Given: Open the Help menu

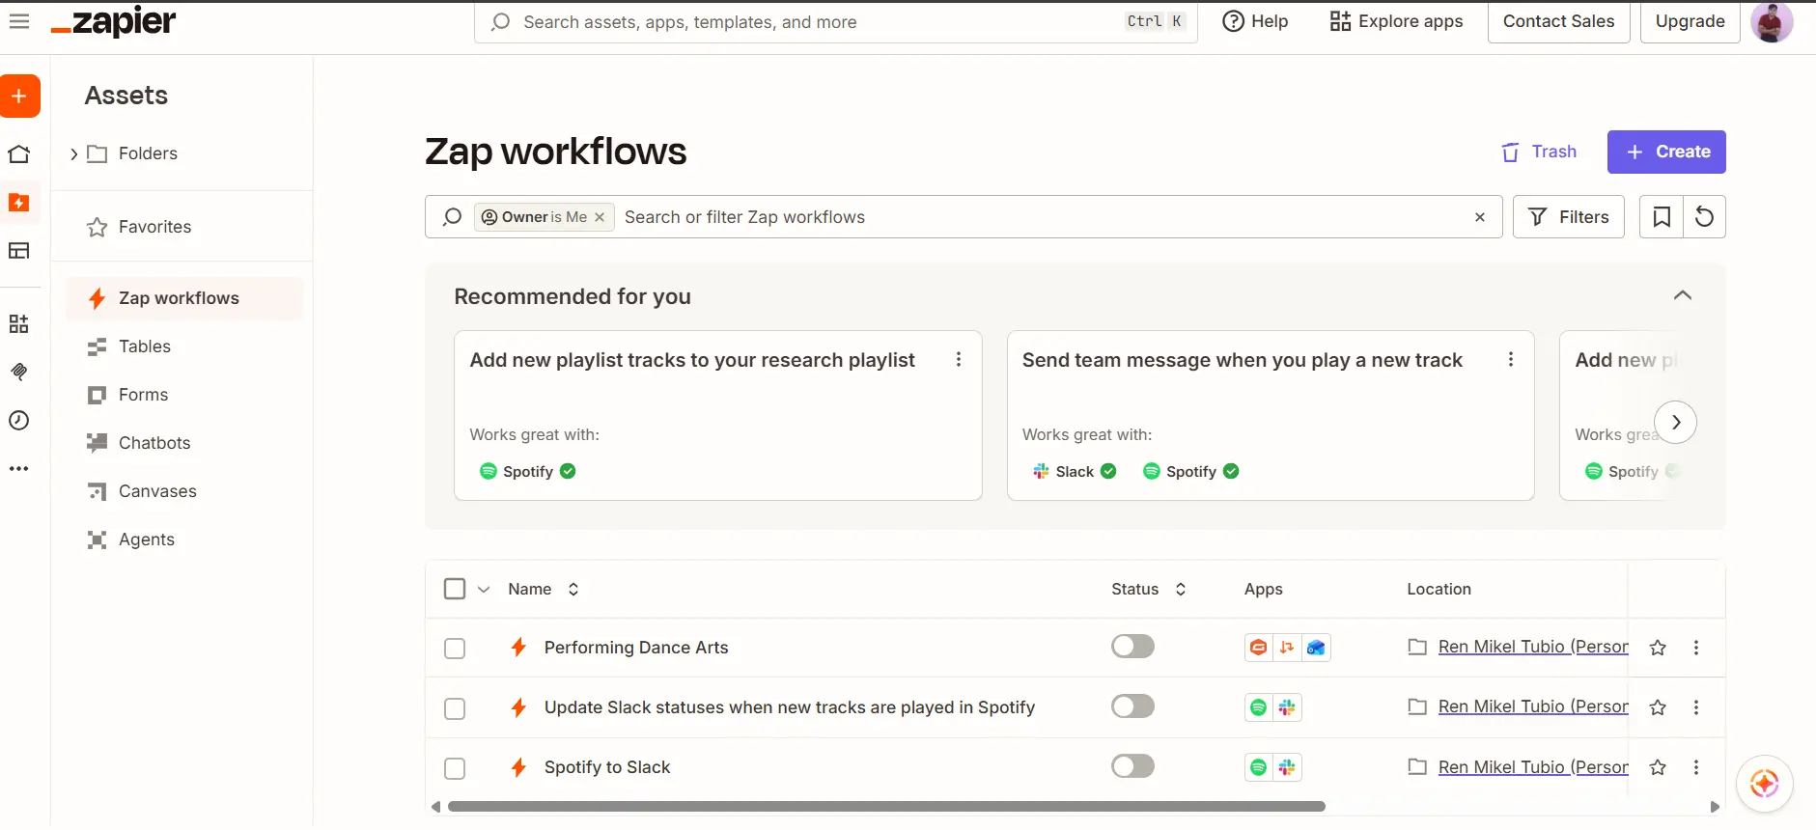Looking at the screenshot, I should point(1255,21).
